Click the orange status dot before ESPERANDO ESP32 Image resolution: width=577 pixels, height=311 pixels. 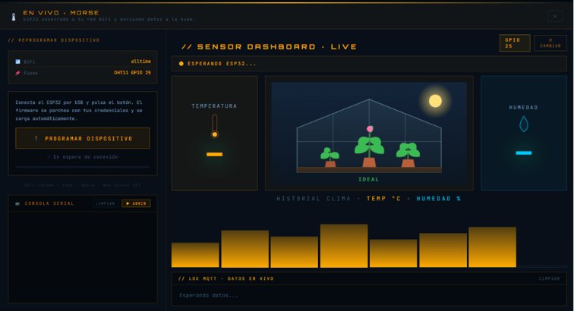pos(181,64)
